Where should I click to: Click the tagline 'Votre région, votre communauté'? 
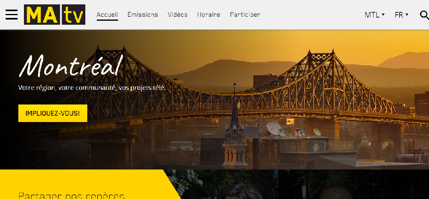coord(92,88)
